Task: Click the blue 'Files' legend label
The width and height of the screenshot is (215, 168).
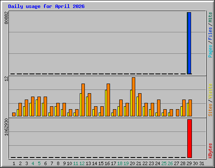Action: [x=210, y=34]
